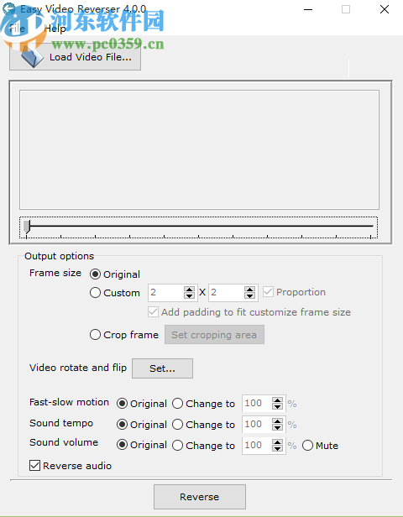This screenshot has height=517, width=403.
Task: Decrease custom frame width value
Action: [x=189, y=295]
